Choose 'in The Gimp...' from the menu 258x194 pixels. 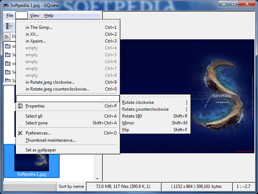[x=68, y=27]
